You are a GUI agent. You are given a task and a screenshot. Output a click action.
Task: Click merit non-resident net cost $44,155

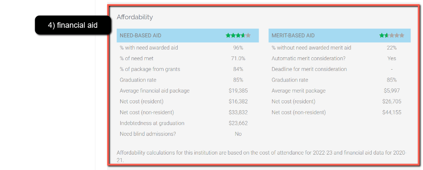[x=392, y=112]
